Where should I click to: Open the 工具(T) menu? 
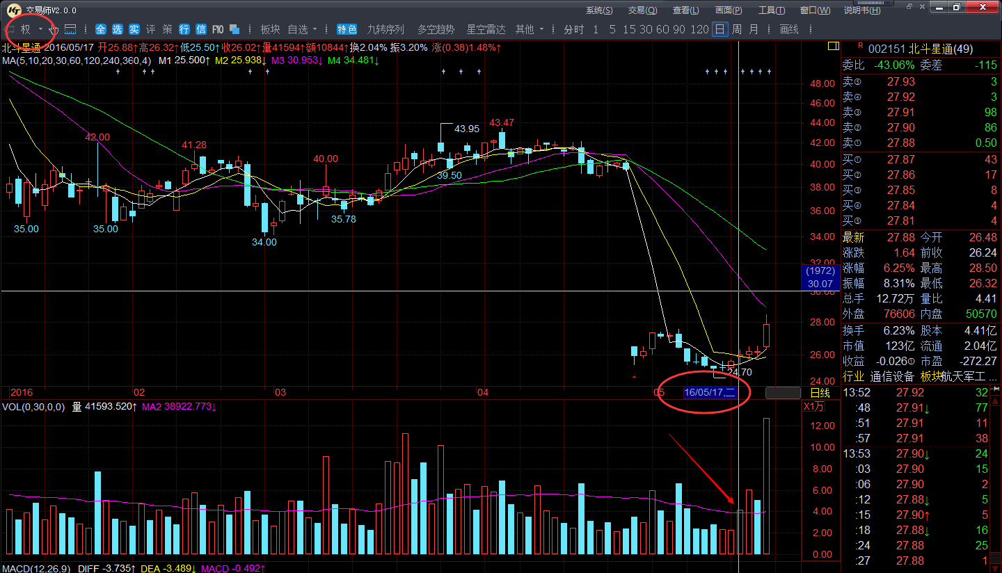771,10
